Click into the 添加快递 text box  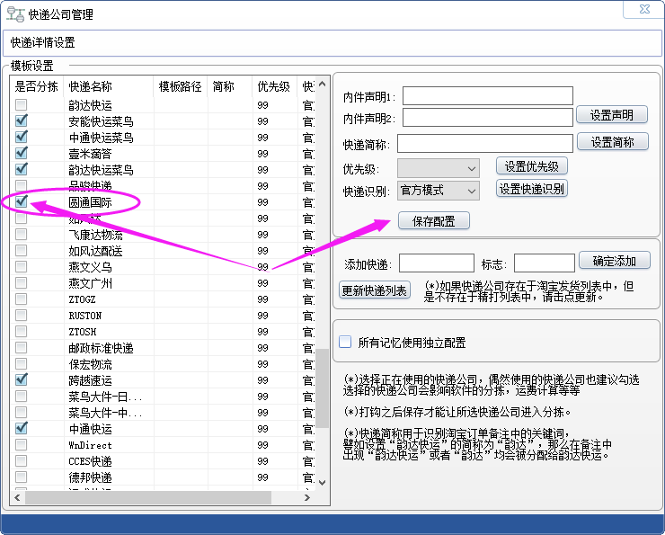point(436,263)
